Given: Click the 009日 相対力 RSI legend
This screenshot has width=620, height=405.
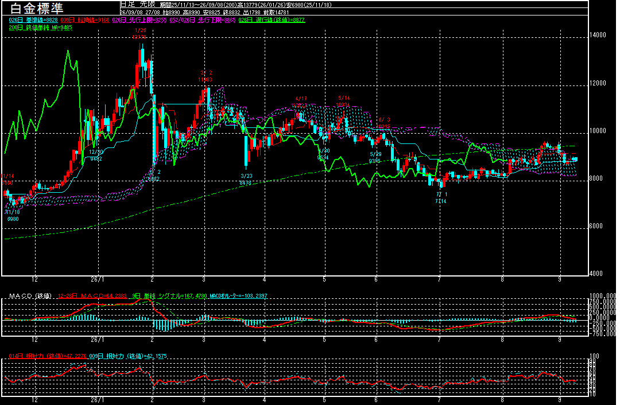Looking at the screenshot, I should (x=128, y=356).
